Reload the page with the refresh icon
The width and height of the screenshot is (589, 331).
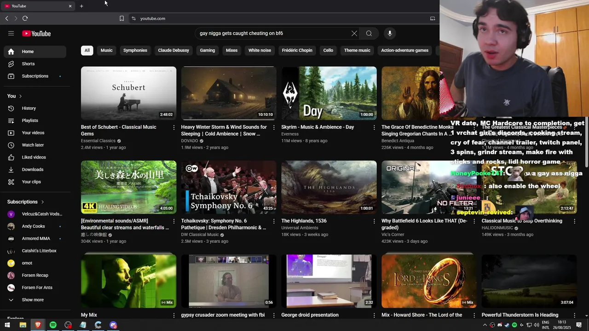pyautogui.click(x=25, y=18)
